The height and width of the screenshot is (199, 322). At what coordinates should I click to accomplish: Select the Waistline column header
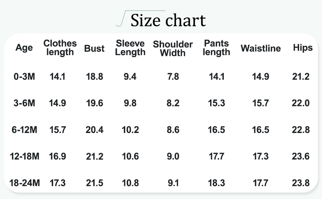click(x=261, y=48)
